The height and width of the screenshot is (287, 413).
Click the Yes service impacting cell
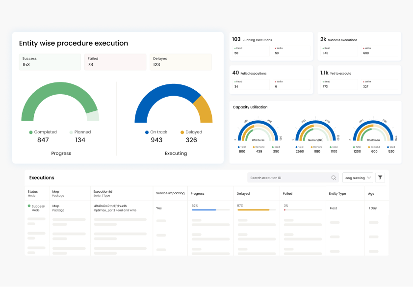pyautogui.click(x=159, y=208)
